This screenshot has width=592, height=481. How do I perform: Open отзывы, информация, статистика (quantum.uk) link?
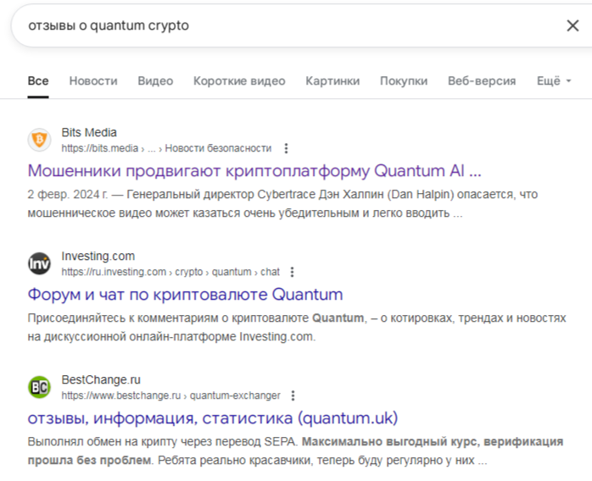point(212,418)
